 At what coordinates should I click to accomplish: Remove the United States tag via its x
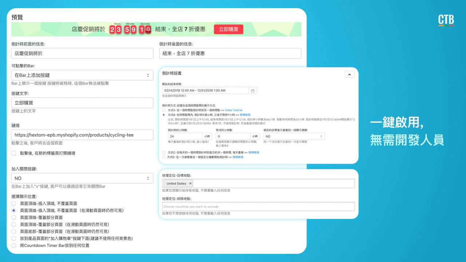(x=190, y=183)
